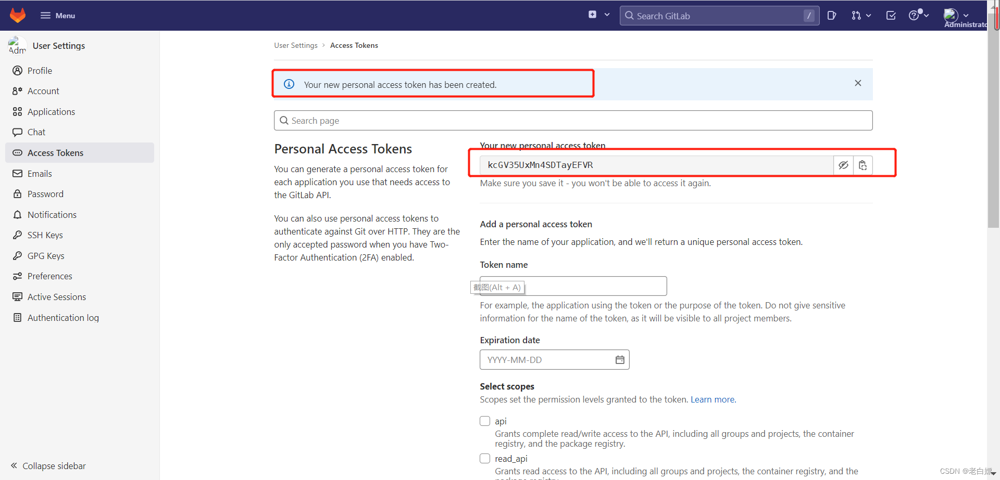The image size is (1000, 480).
Task: Expand the create new dropdown arrow
Action: 607,15
